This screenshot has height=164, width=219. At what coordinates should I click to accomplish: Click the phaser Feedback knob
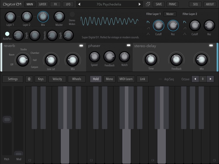click(x=109, y=57)
